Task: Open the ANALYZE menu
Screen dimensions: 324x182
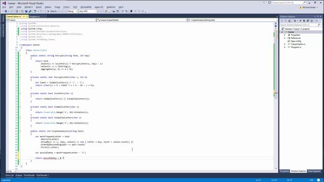Action: point(99,7)
